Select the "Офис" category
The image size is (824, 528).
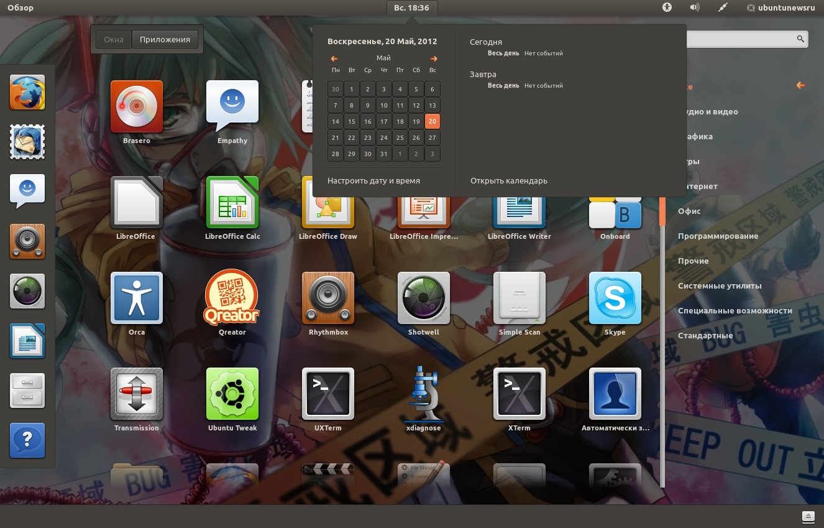tap(689, 211)
